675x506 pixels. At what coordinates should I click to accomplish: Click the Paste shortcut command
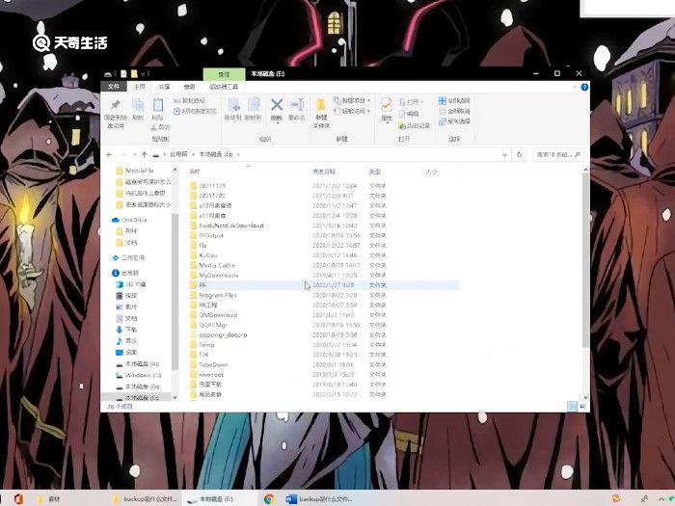195,111
